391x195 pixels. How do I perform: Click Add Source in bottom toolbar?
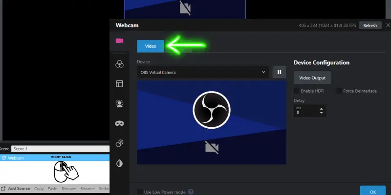[16, 189]
